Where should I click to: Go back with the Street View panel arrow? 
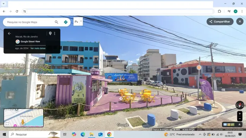tap(9, 33)
